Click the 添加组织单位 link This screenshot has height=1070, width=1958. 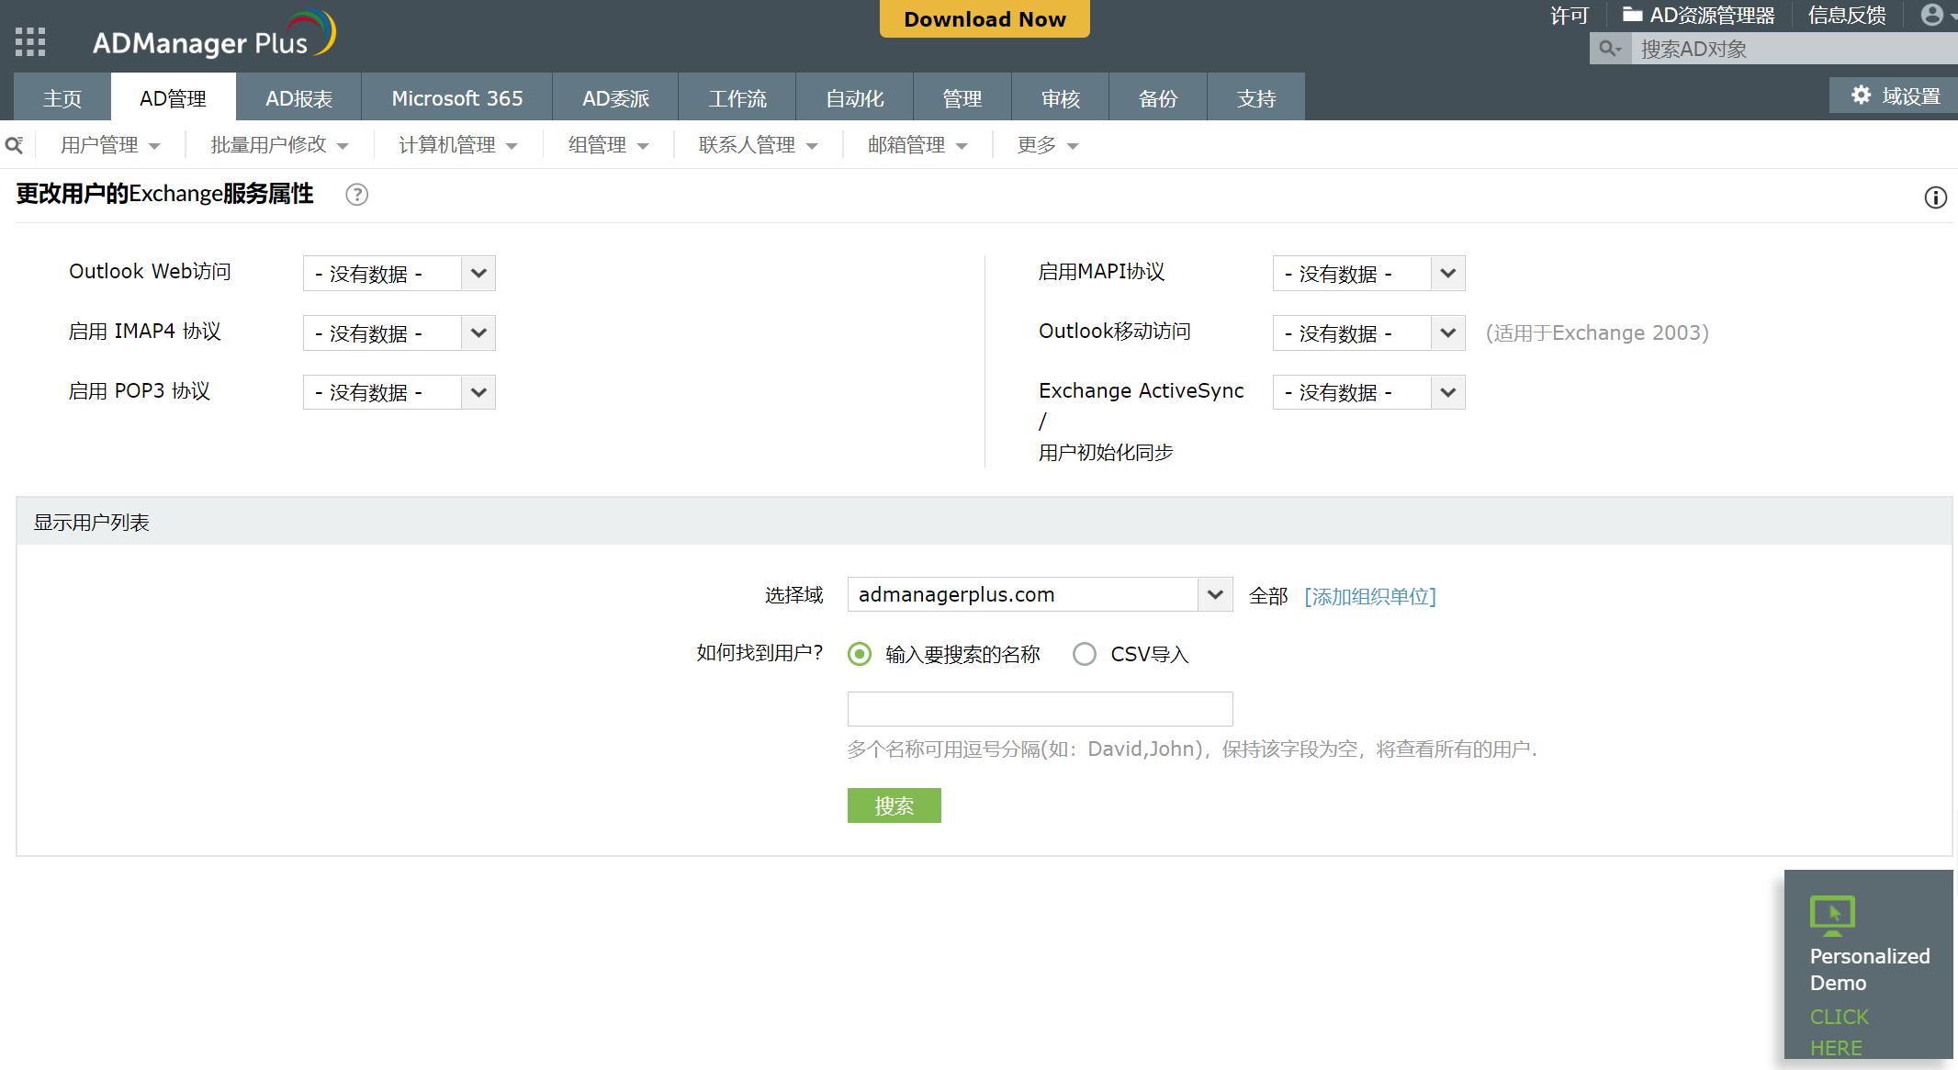(1367, 595)
